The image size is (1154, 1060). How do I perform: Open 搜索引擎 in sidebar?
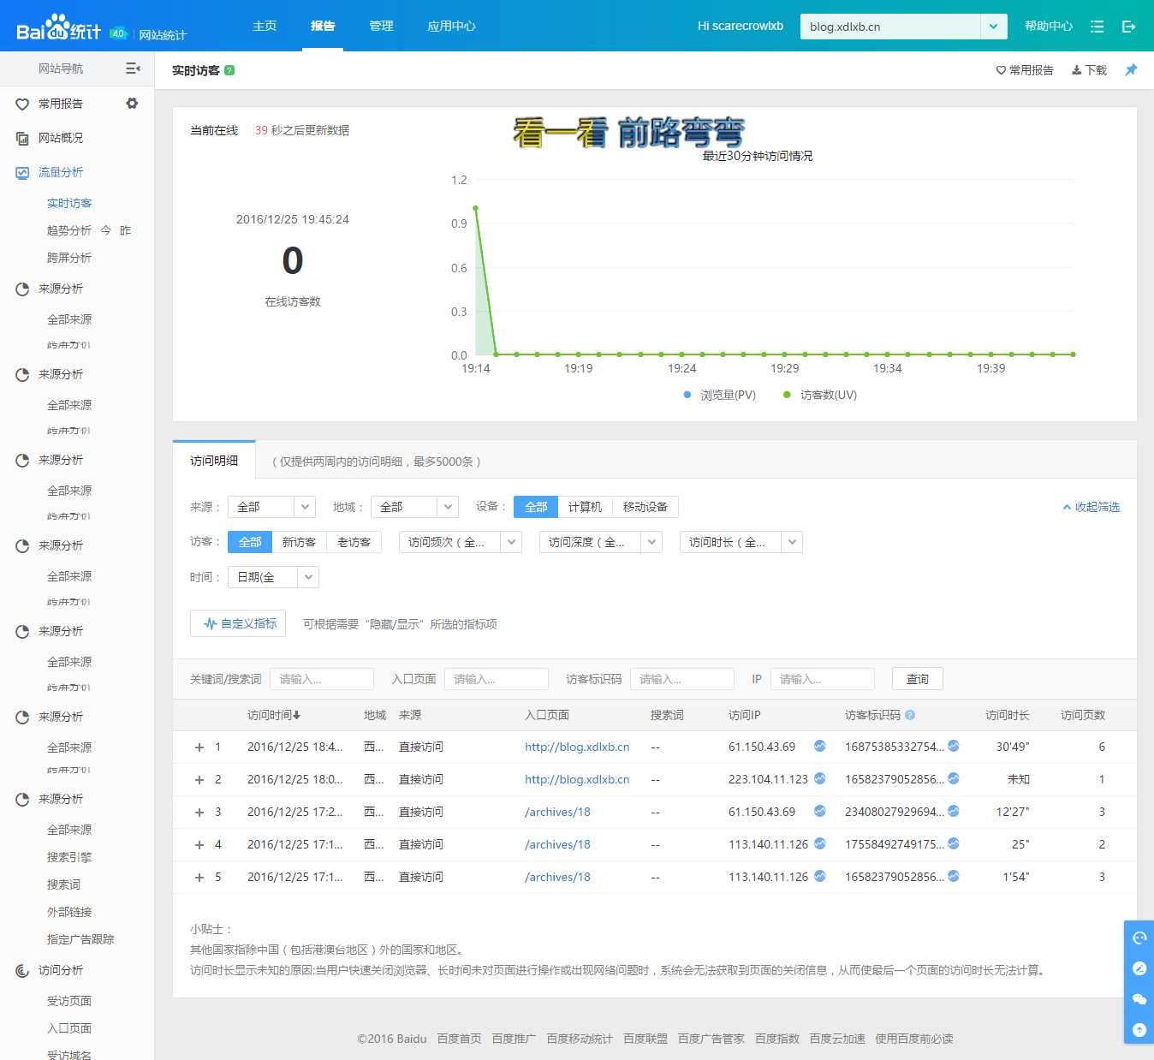click(69, 857)
